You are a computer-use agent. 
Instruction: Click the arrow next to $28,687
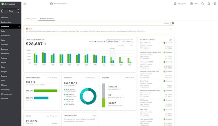(x=45, y=44)
